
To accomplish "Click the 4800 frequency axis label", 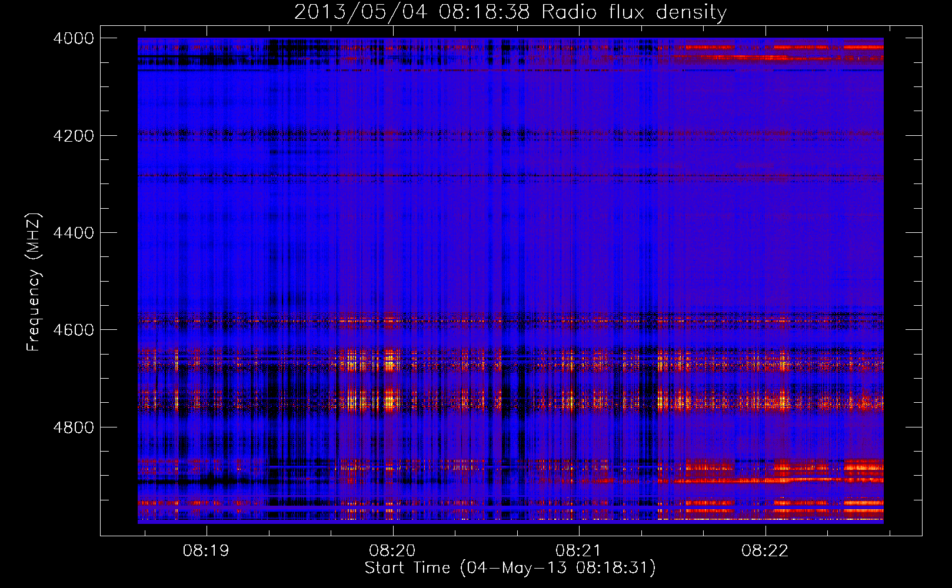I will [74, 427].
